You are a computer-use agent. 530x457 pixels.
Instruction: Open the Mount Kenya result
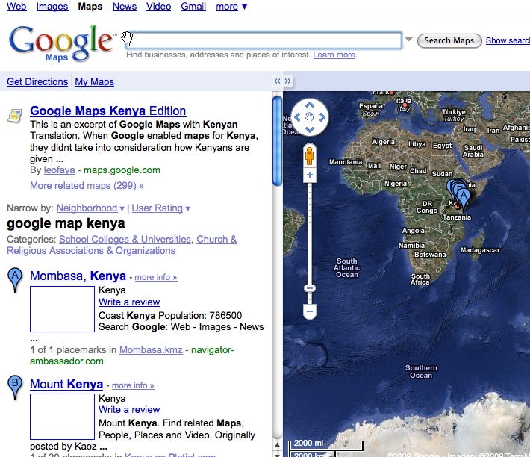pos(66,385)
